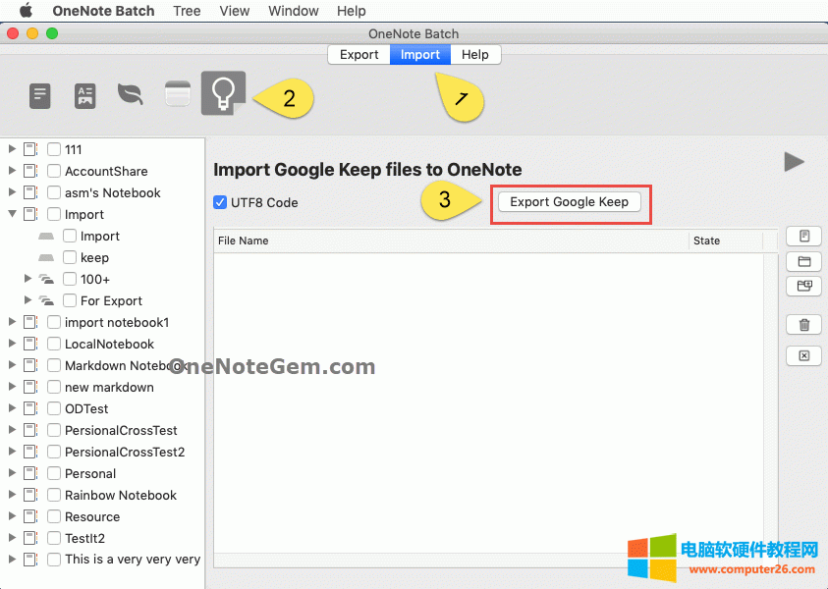Click the Export Google Keep button
This screenshot has height=589, width=828.
[x=571, y=202]
